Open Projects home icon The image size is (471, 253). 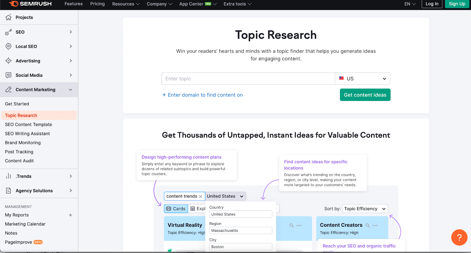click(9, 17)
